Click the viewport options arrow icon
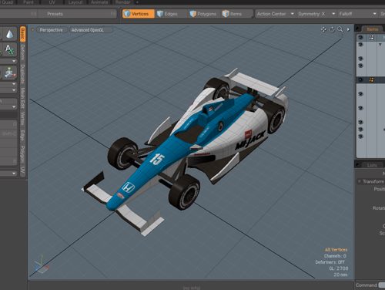The width and height of the screenshot is (385, 290). click(348, 30)
